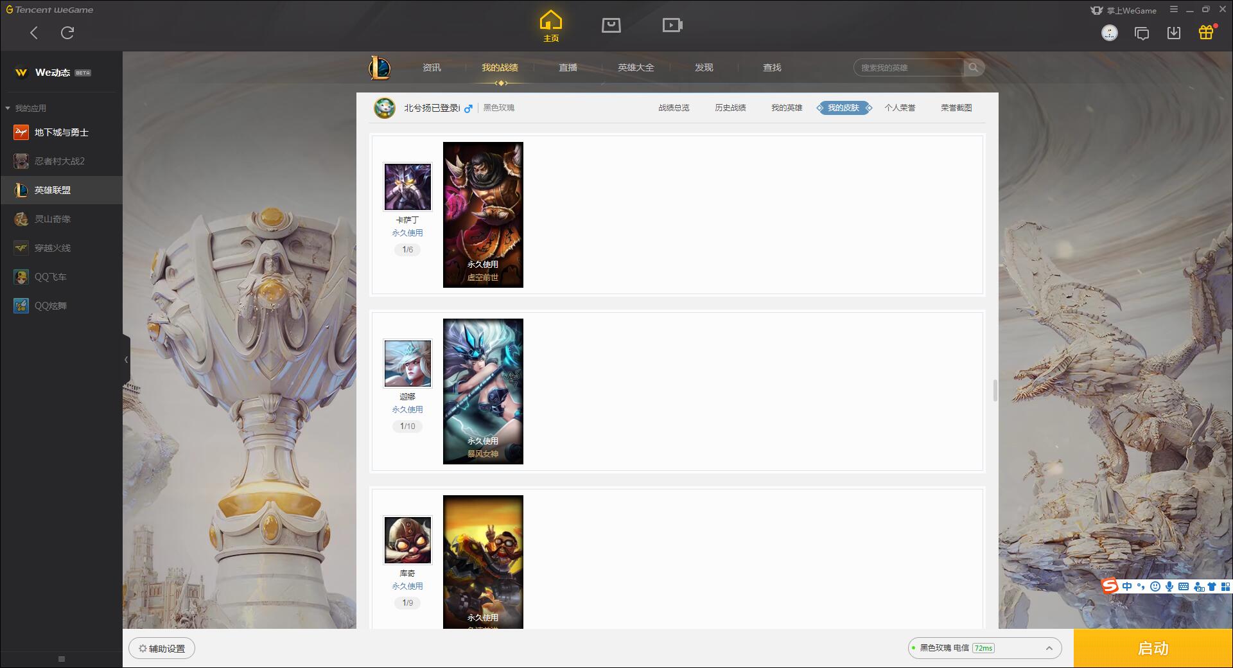Open the 资讯 tab
Screen dimensions: 1233x668
click(432, 67)
